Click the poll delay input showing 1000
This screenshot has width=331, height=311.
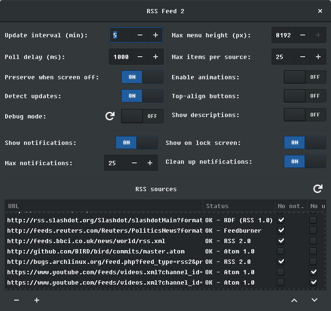[x=121, y=57]
